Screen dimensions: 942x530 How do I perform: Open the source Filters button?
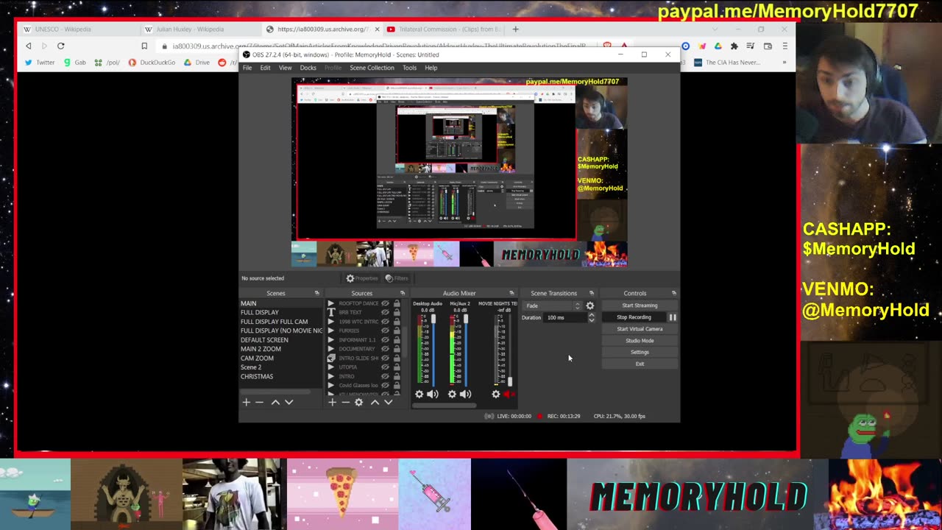point(397,278)
